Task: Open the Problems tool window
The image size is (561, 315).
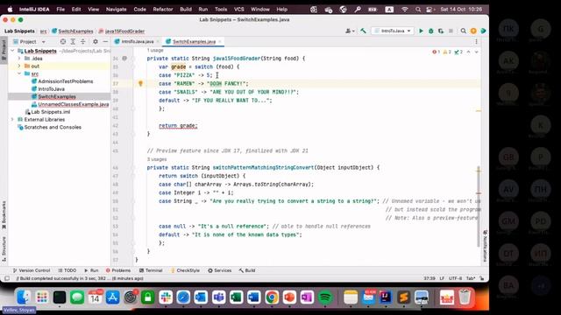Action: pyautogui.click(x=118, y=270)
